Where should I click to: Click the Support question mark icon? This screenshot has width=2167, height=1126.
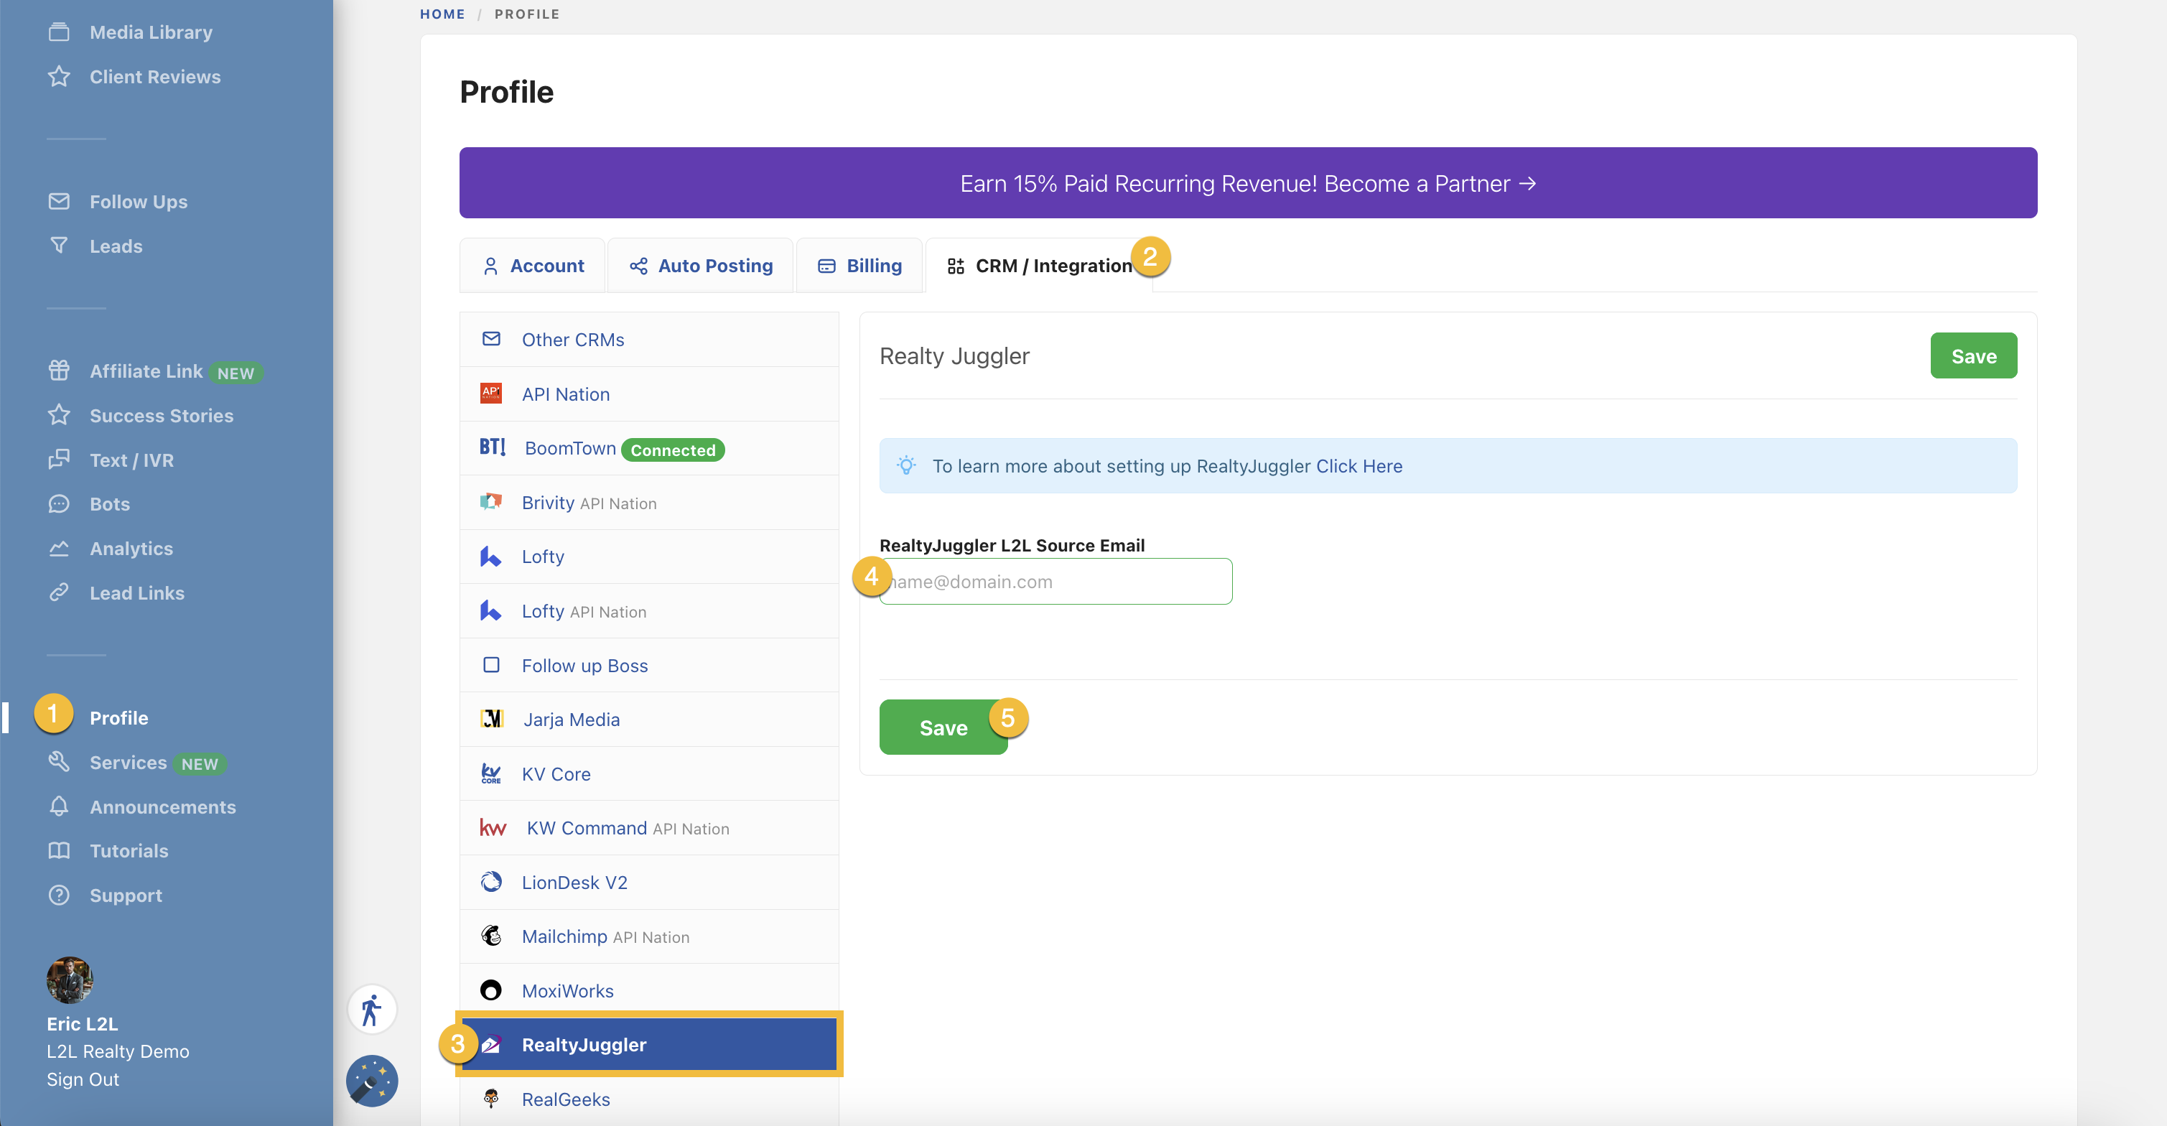pos(59,895)
